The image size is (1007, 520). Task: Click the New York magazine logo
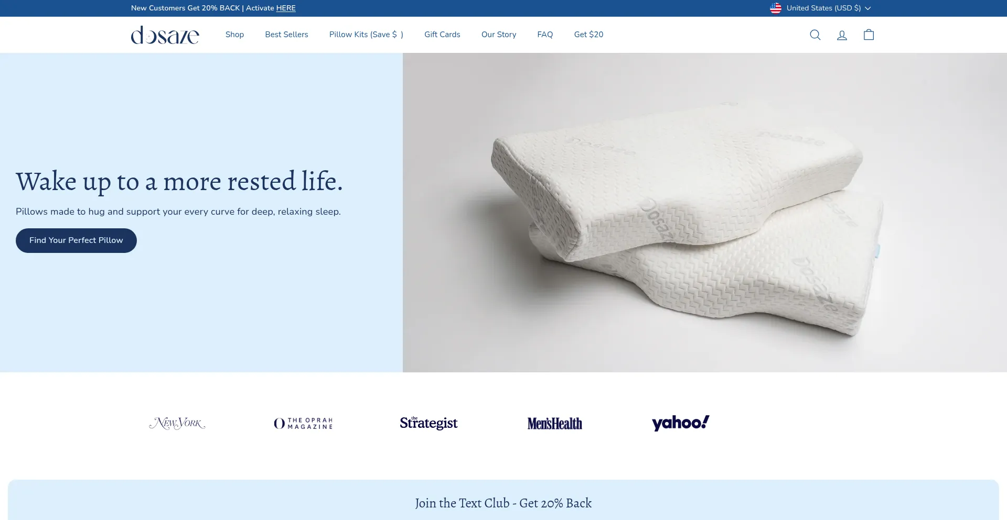177,423
